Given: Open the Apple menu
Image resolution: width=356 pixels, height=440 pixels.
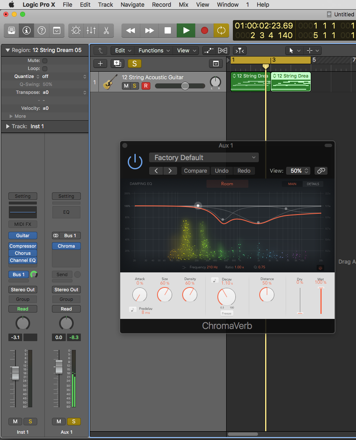Looking at the screenshot, I should 11,5.
